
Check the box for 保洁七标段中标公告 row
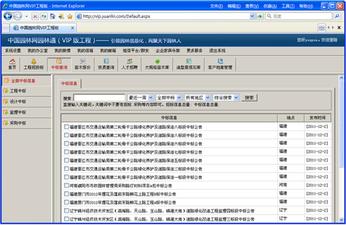(66, 152)
